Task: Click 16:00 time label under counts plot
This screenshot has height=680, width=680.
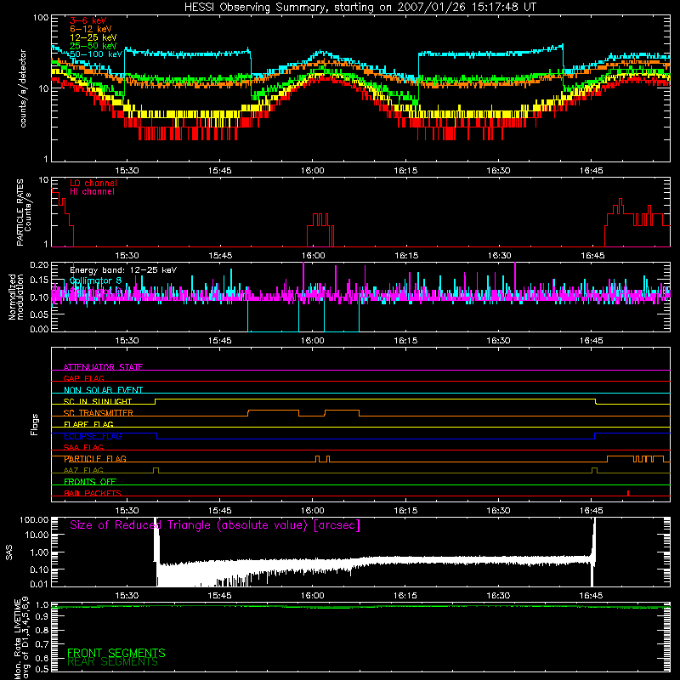Action: click(313, 171)
